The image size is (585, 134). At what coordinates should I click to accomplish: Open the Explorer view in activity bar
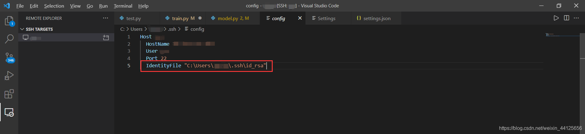click(9, 21)
